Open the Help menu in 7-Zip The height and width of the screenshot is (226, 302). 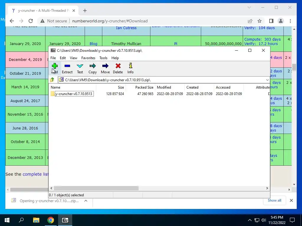(x=115, y=58)
